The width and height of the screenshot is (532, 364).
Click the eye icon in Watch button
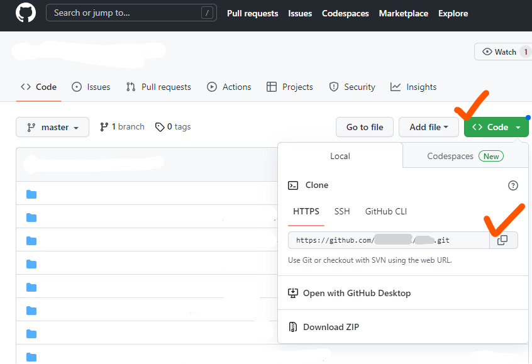click(x=487, y=52)
